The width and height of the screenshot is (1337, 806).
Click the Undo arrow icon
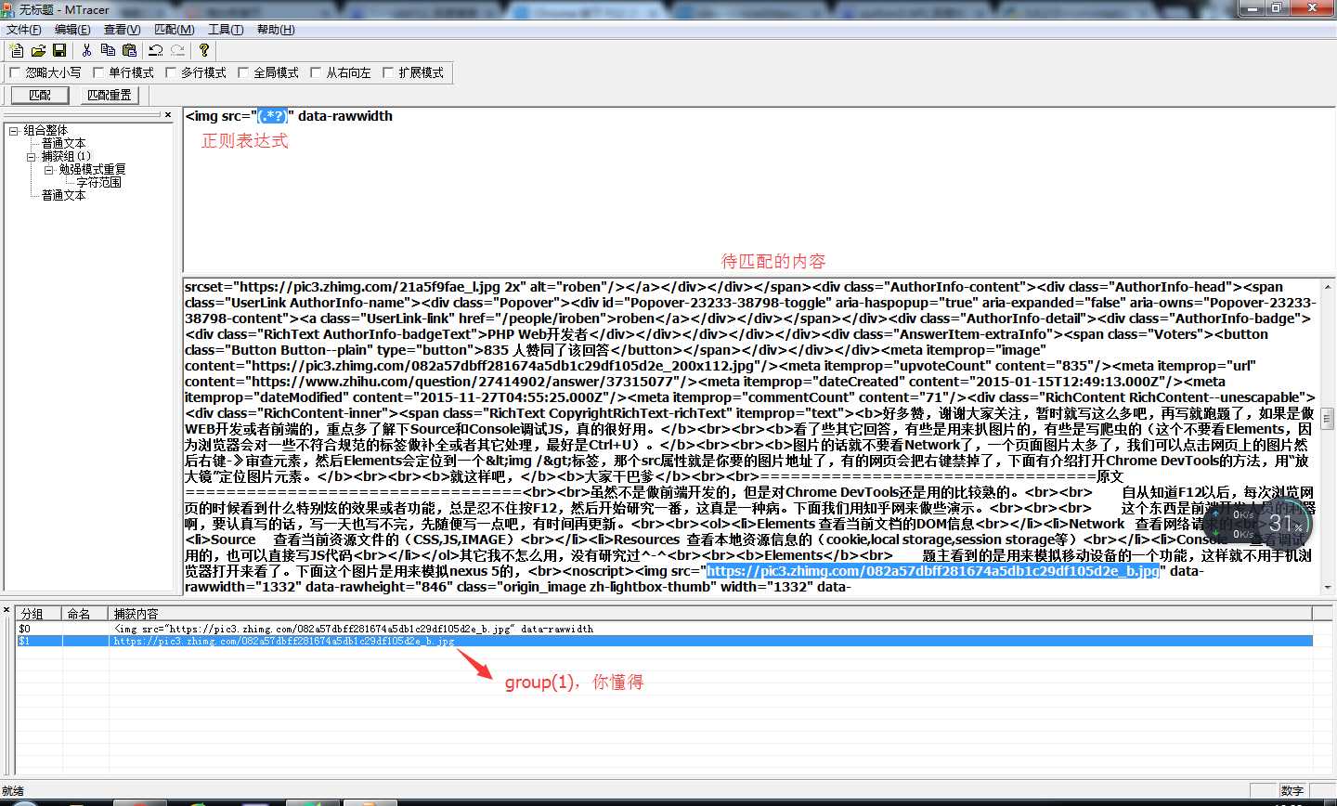(156, 50)
